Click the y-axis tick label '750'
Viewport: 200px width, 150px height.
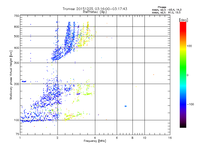coord(16,16)
